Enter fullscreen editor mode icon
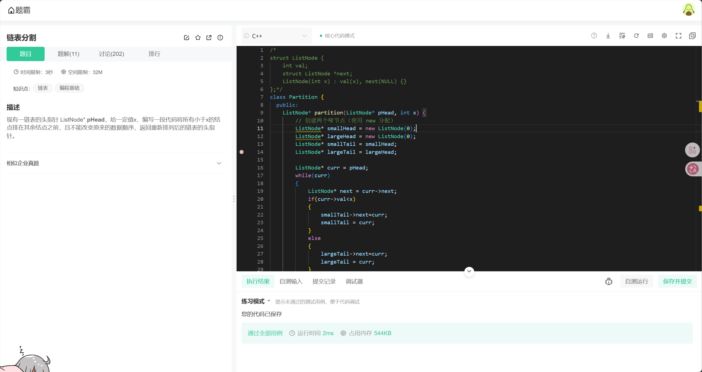 [678, 36]
